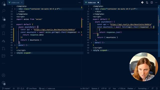Expand folded div on line 2, left editor
The width and height of the screenshot is (160, 90).
[15, 9]
